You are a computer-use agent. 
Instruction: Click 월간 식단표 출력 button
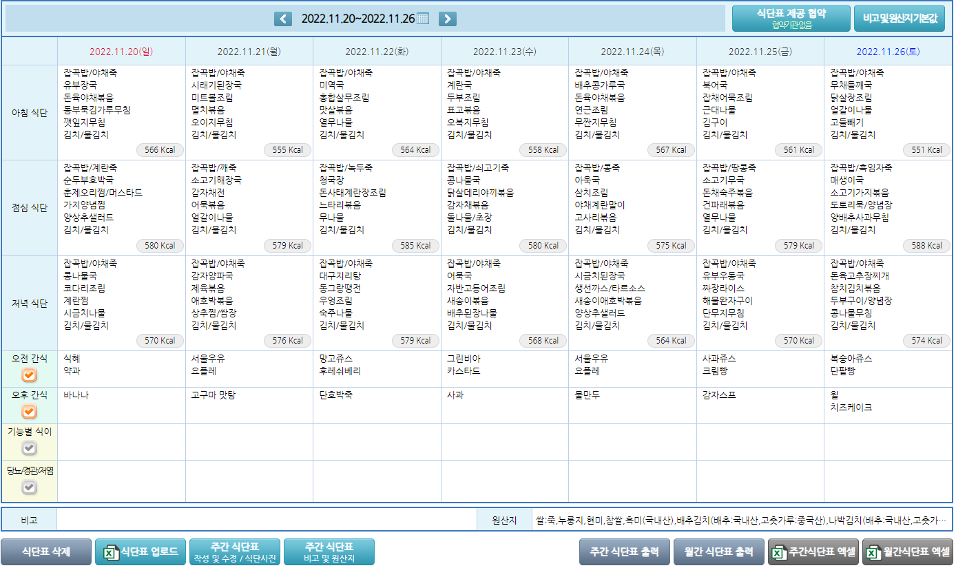719,552
